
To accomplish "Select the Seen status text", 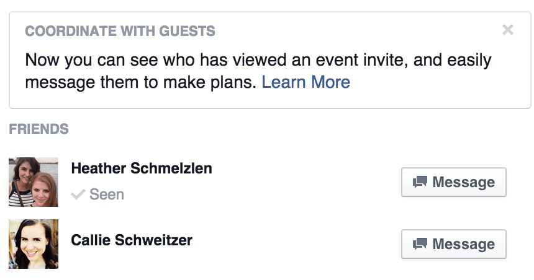I will coord(107,195).
